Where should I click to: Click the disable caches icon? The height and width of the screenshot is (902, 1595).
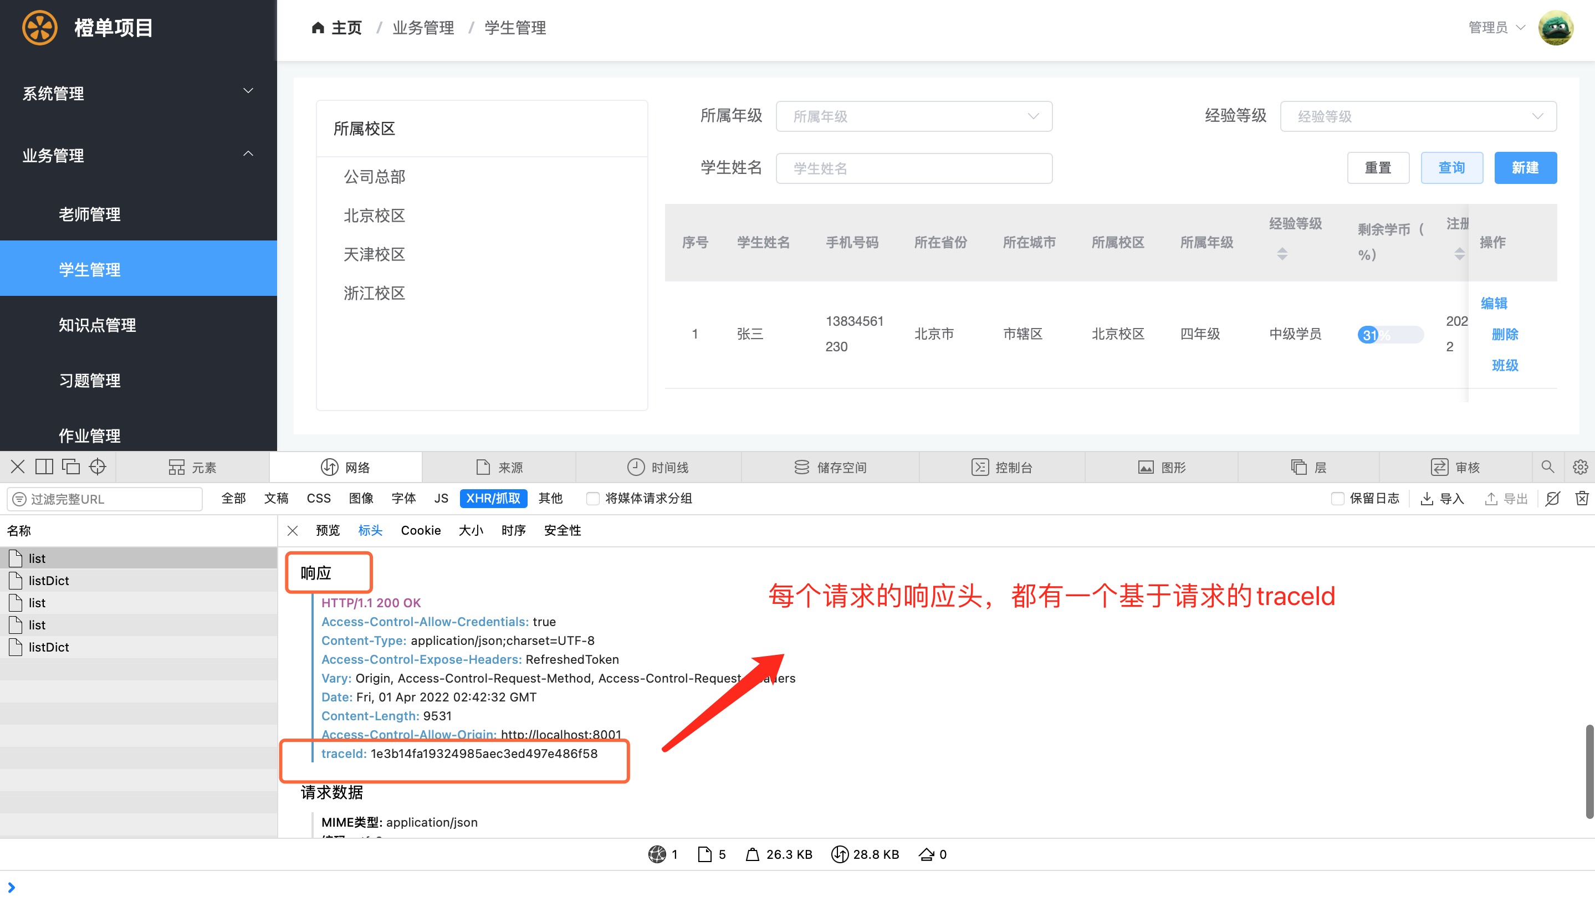[x=1552, y=498]
